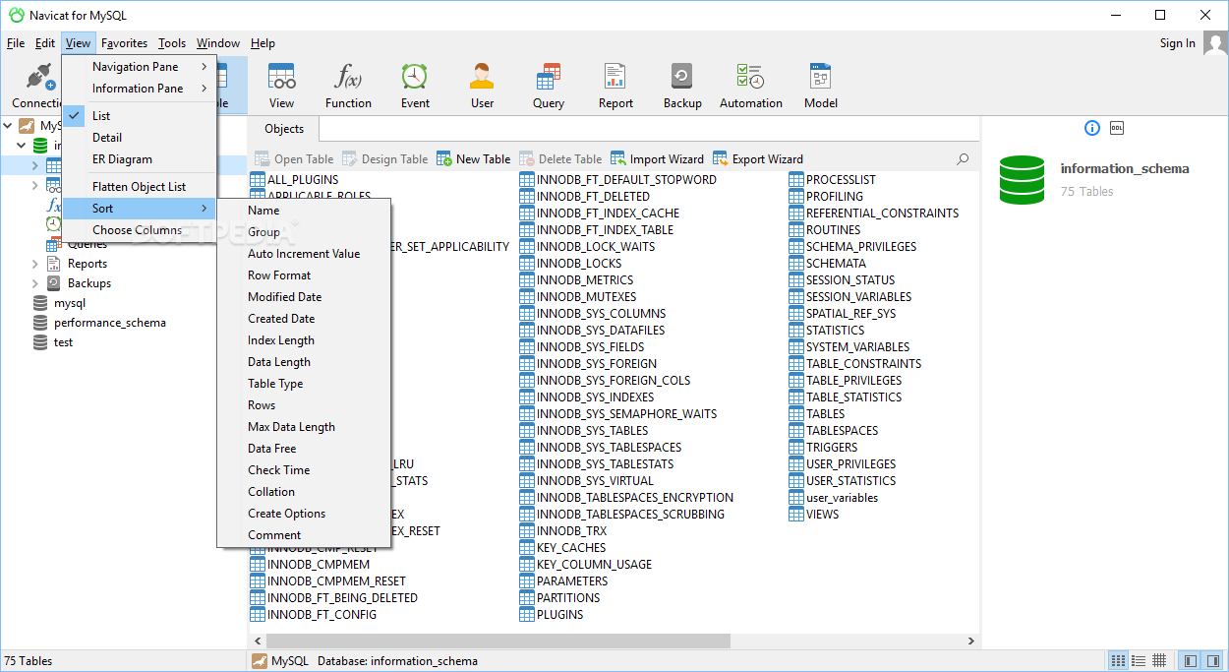Click the Connection plug icon in toolbar
Viewport: 1229px width, 672px height.
(x=39, y=78)
